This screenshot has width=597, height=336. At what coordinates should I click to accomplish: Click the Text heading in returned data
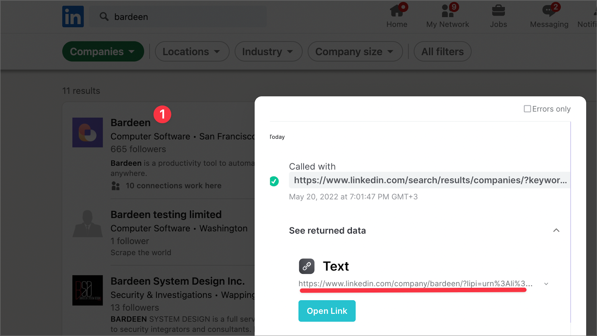click(x=336, y=266)
